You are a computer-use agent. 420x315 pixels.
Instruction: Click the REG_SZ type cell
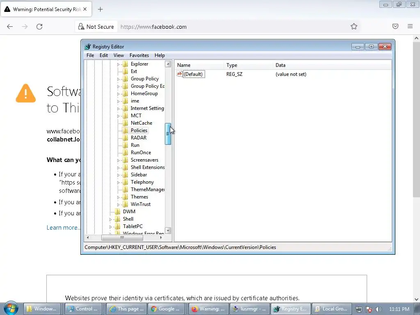point(234,74)
